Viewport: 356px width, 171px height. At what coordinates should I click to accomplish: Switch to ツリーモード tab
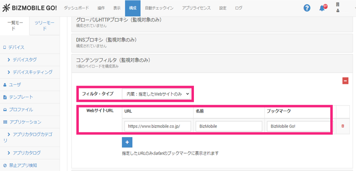click(x=44, y=25)
